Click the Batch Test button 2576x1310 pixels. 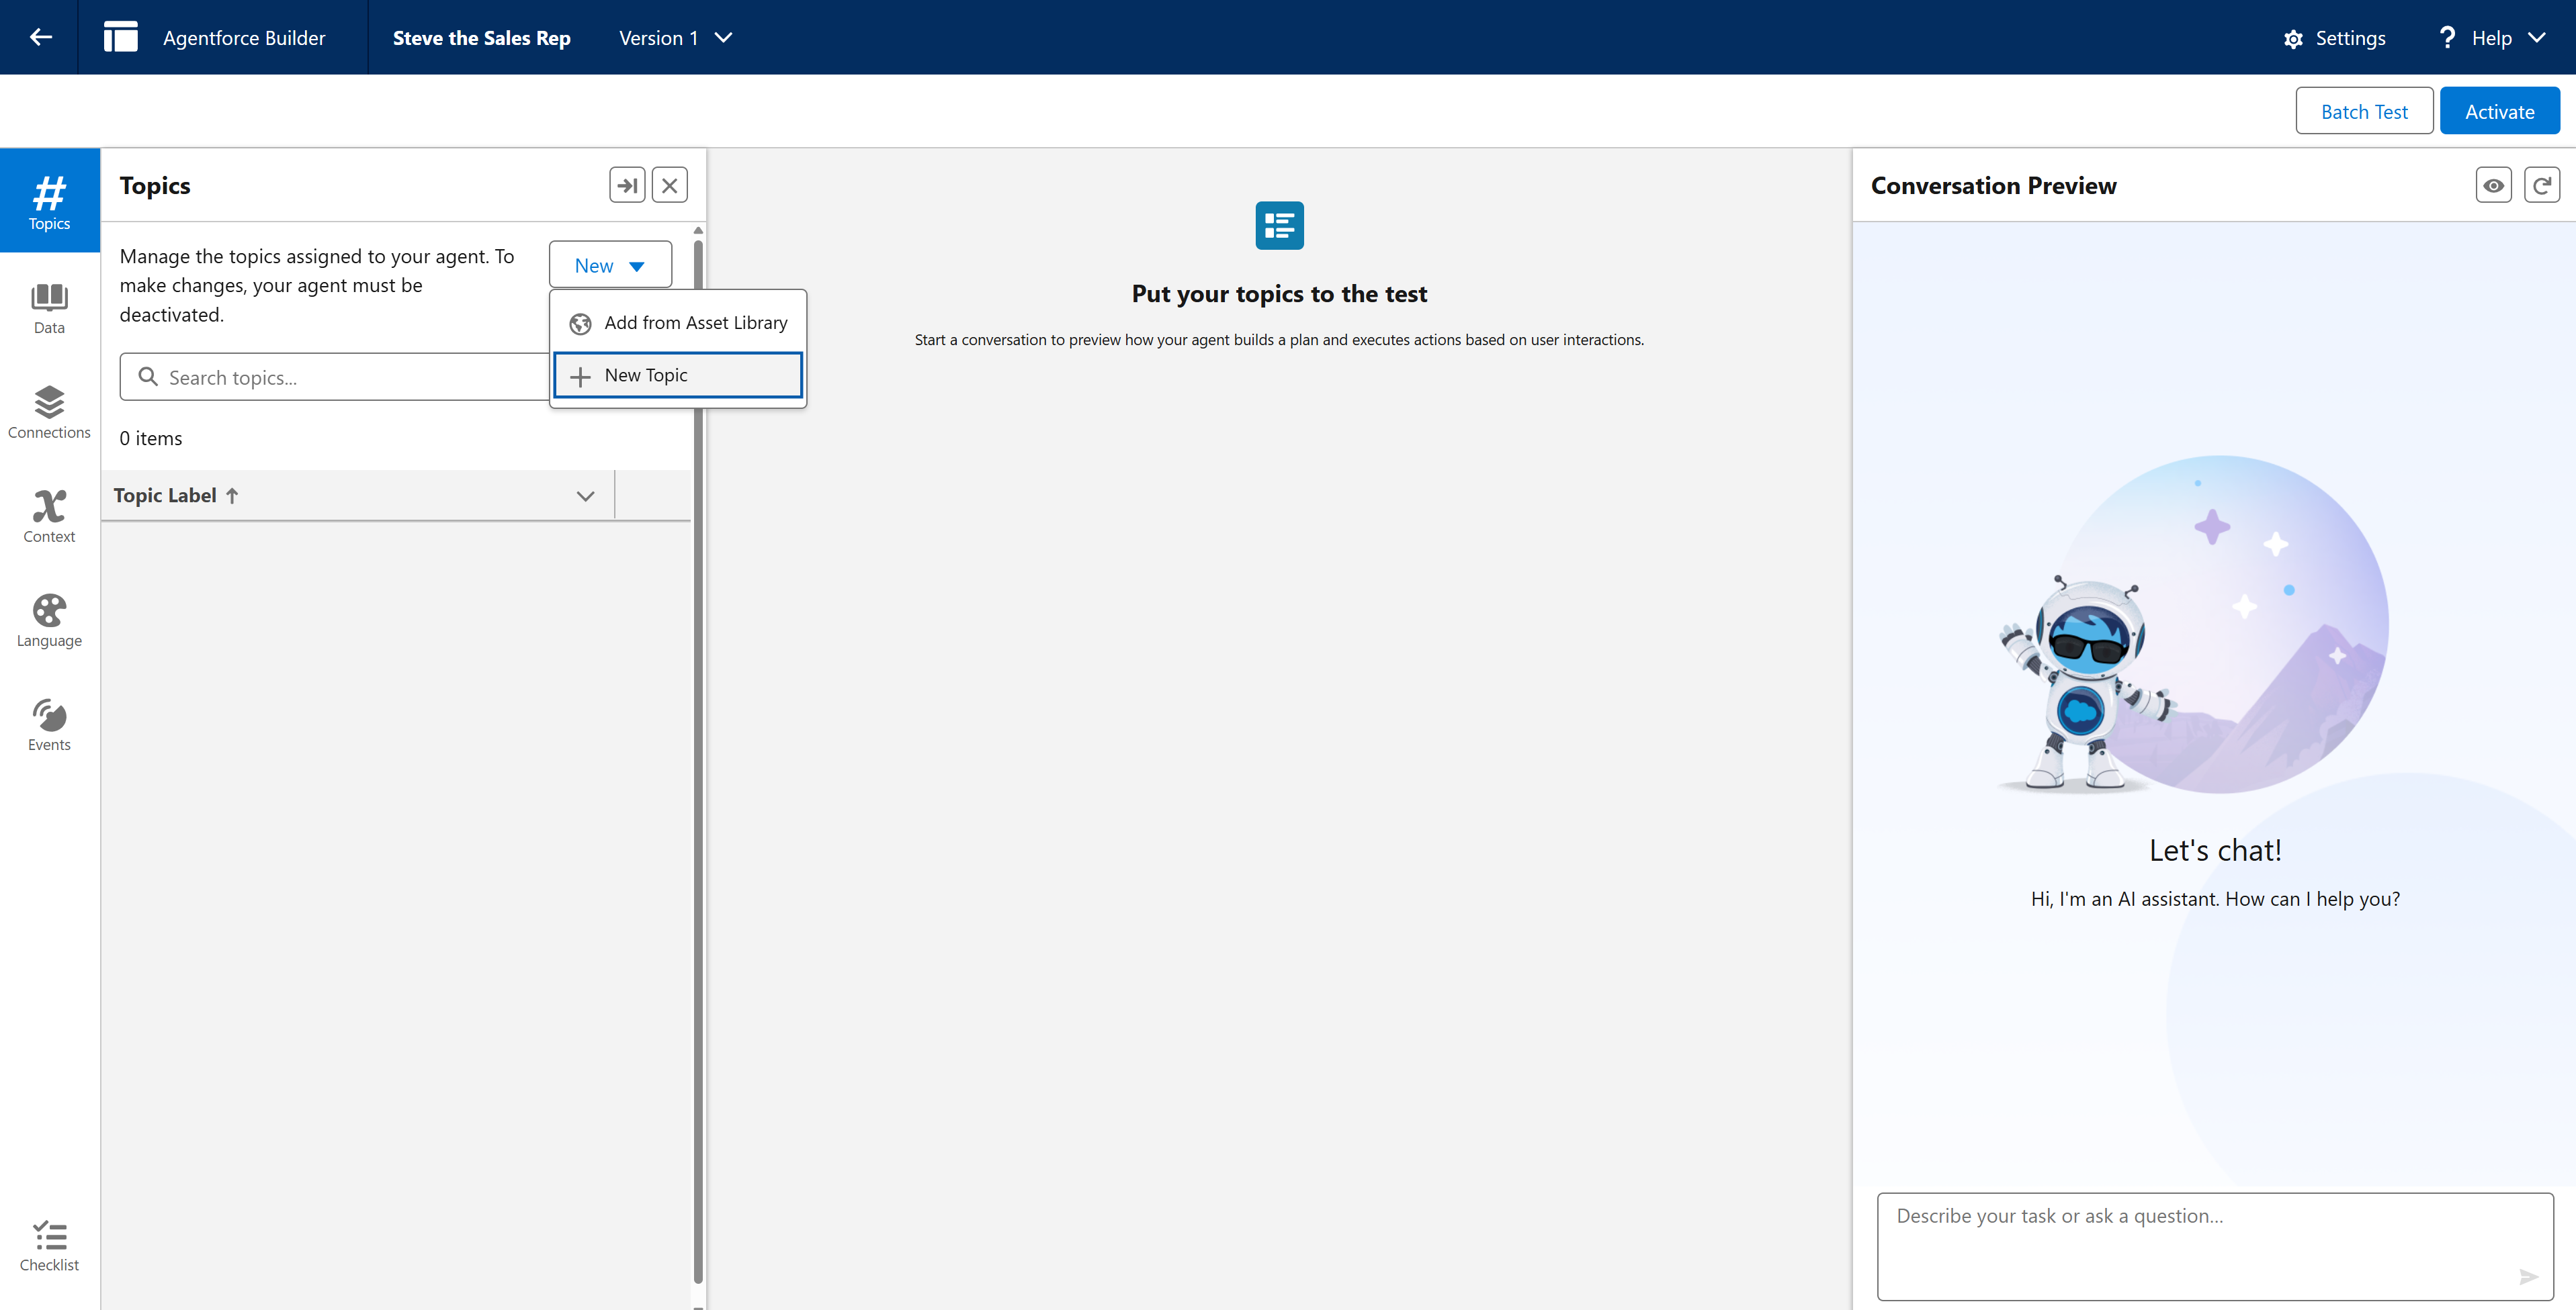(x=2364, y=111)
